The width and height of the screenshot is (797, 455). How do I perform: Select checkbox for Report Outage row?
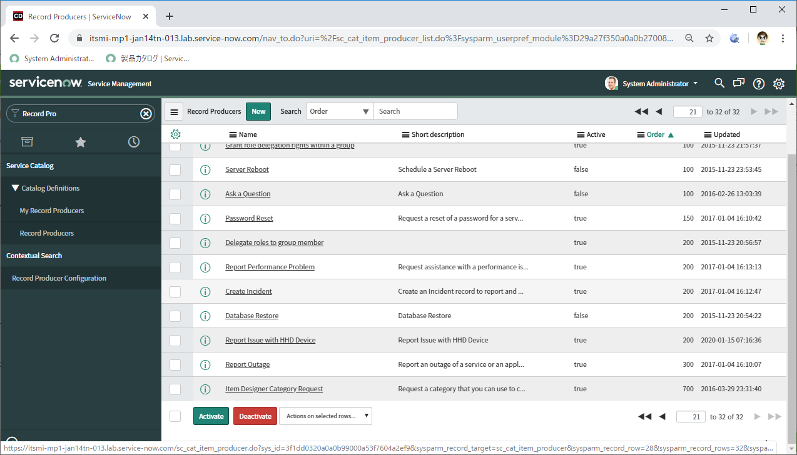pos(175,364)
